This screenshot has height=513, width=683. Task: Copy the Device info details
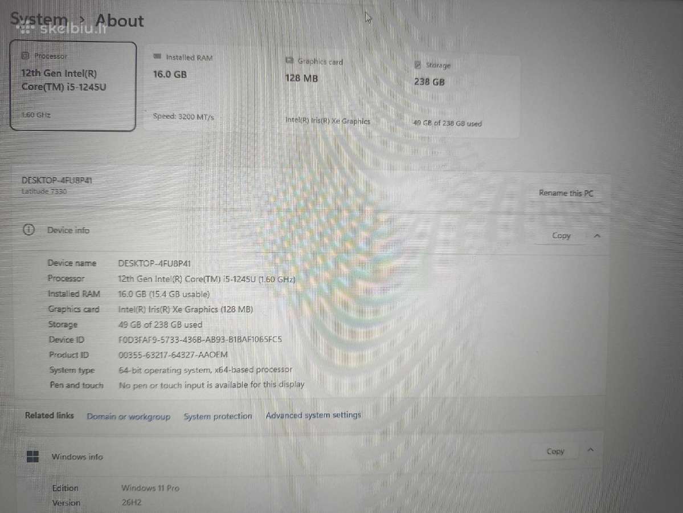pos(561,235)
